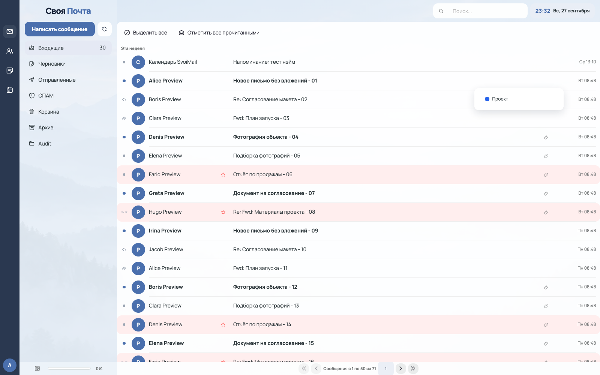Click the storage usage progress bar
The height and width of the screenshot is (375, 600).
[69, 369]
